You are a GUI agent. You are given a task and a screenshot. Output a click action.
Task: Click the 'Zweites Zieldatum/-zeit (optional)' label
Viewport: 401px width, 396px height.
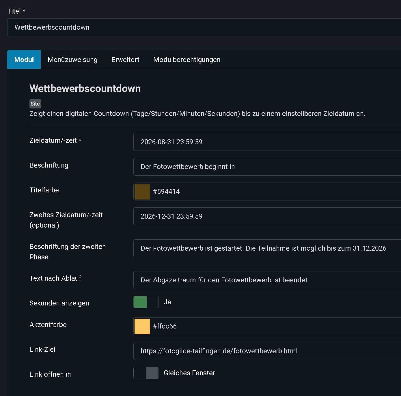point(66,220)
